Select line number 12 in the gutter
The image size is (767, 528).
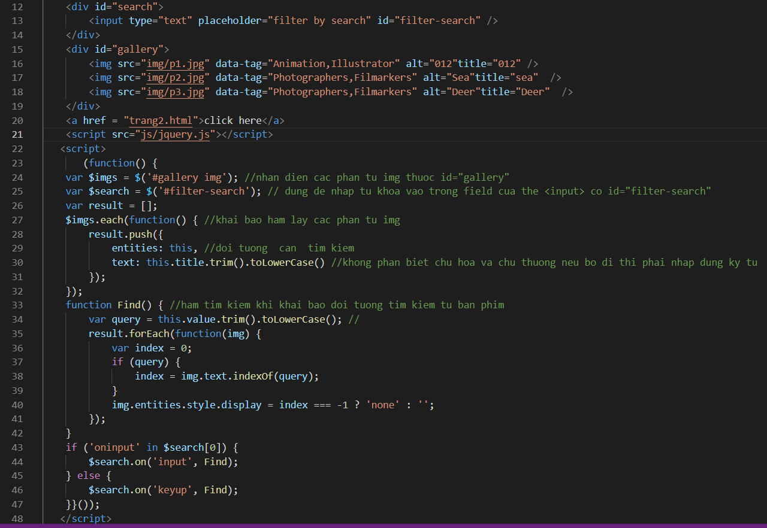[x=17, y=7]
